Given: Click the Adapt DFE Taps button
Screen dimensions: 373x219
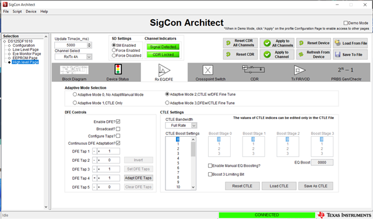Looking at the screenshot, I should point(139,178).
